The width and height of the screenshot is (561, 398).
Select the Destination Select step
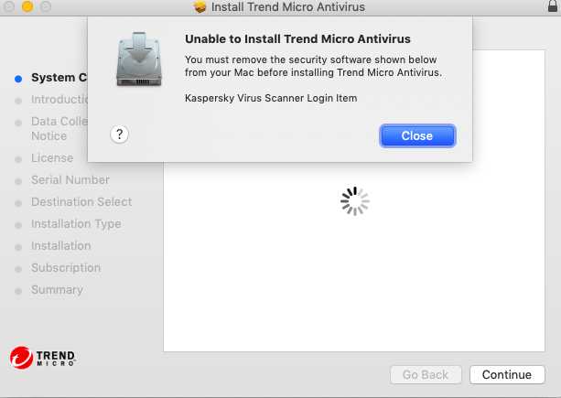click(x=81, y=201)
